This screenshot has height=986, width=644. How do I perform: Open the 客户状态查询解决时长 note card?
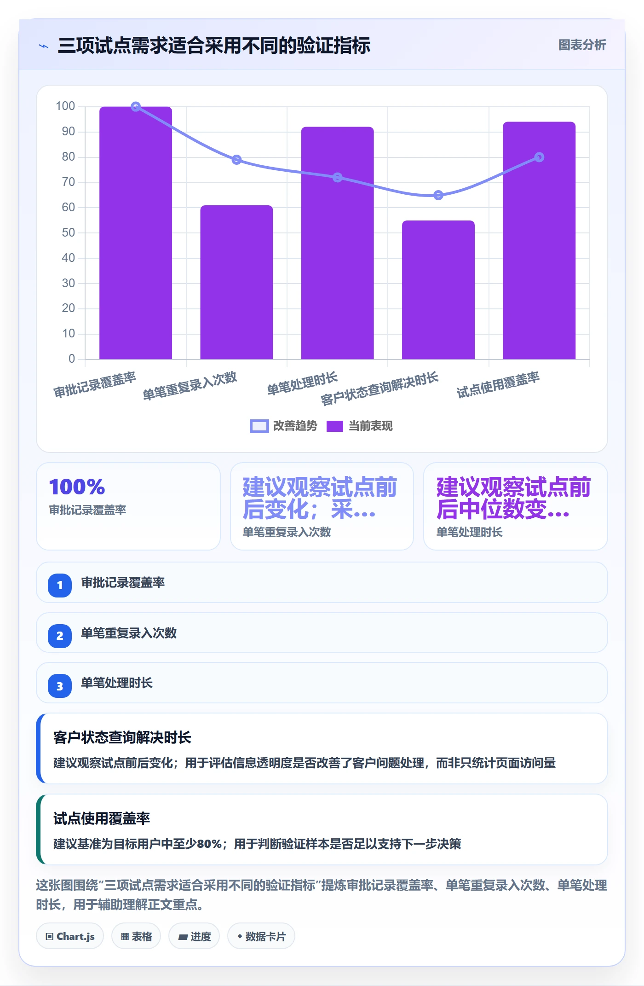(x=322, y=748)
